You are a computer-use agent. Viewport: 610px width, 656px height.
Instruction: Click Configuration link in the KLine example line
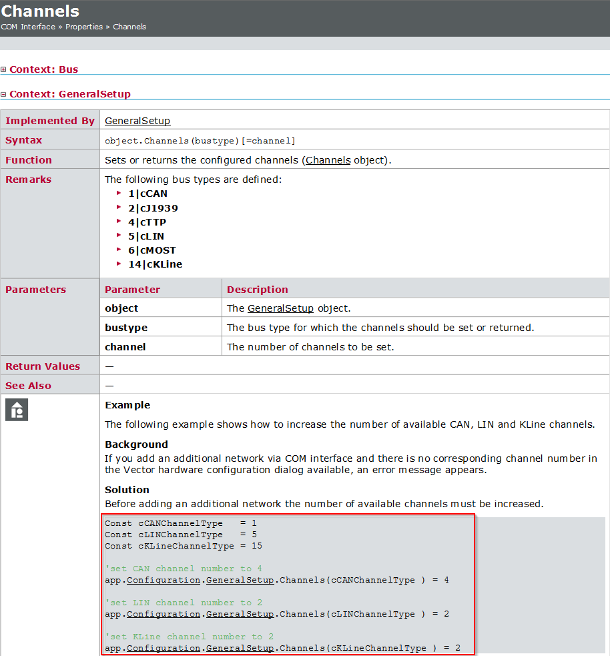click(x=163, y=647)
